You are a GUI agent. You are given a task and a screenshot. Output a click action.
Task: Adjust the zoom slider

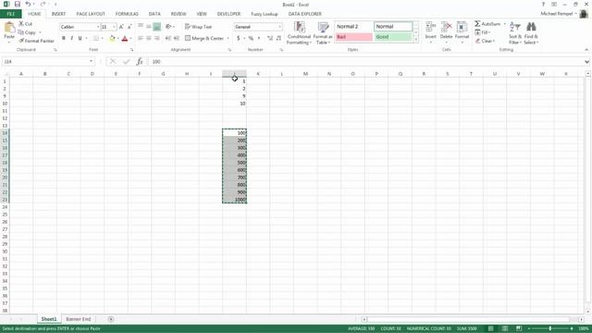pos(550,329)
